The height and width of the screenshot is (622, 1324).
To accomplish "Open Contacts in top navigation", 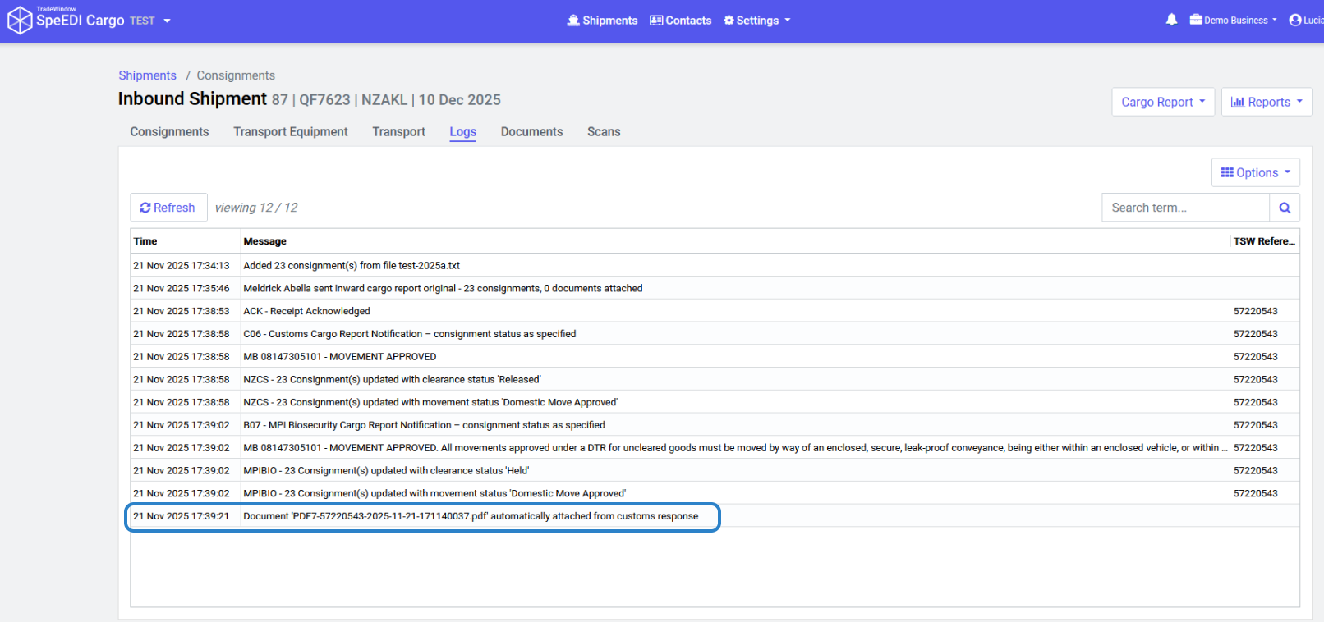I will [x=681, y=21].
